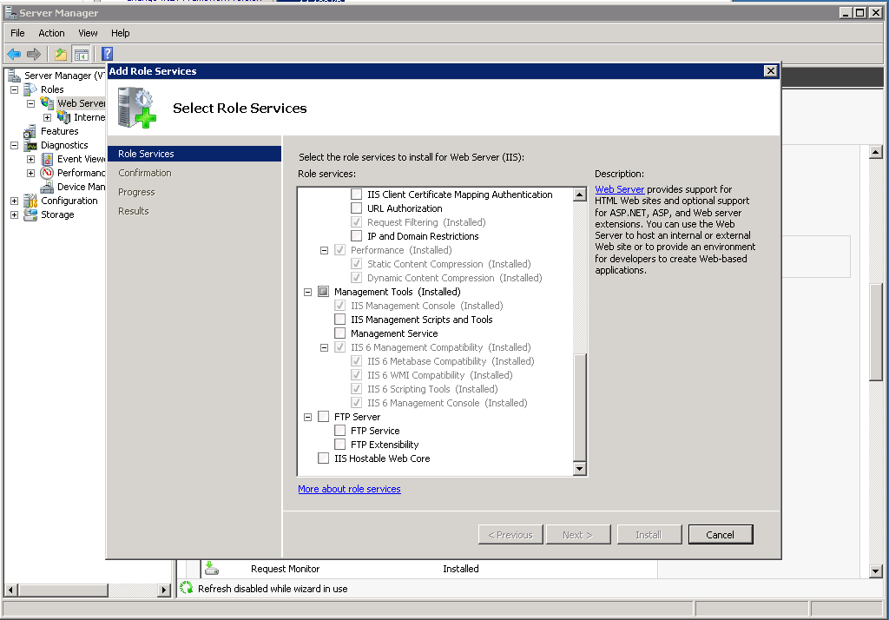This screenshot has width=889, height=620.
Task: Expand the Configuration tree node
Action: click(x=14, y=201)
